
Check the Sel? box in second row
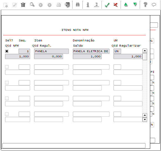coord(7,67)
